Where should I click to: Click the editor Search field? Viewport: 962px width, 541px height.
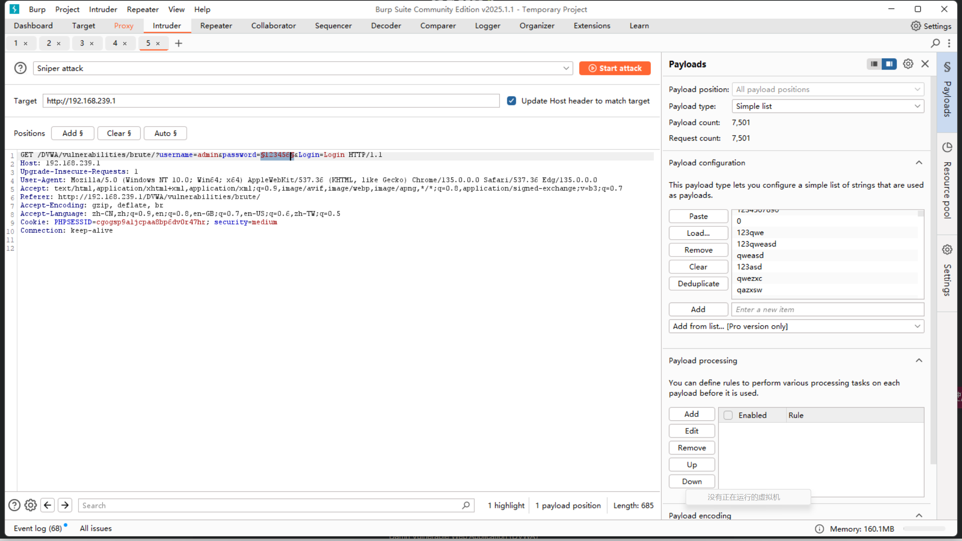coord(276,505)
